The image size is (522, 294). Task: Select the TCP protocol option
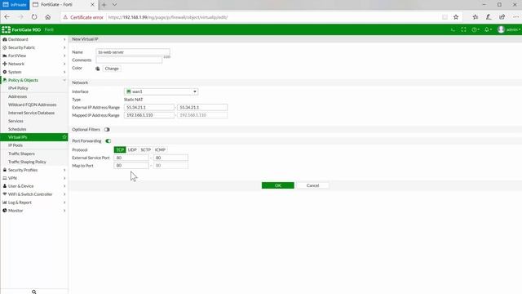click(120, 150)
